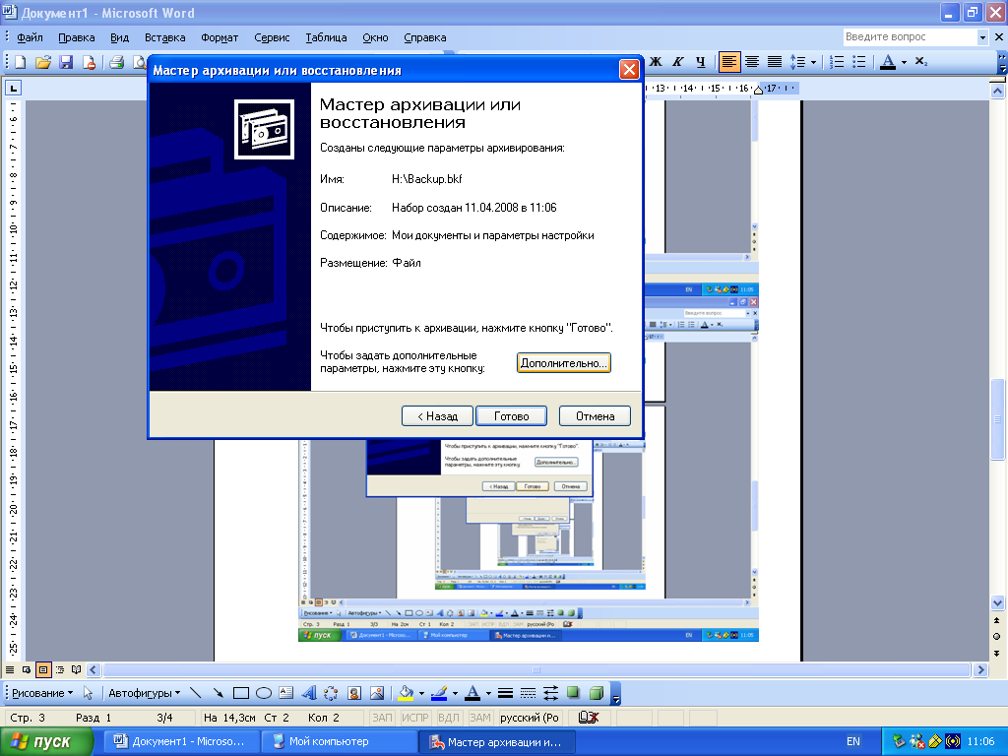The image size is (1008, 756).
Task: Open the Вставка menu
Action: coord(164,37)
